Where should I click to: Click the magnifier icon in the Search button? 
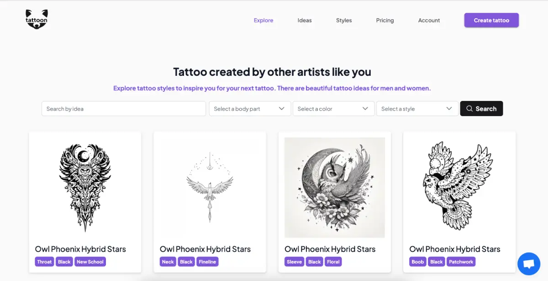pos(469,109)
